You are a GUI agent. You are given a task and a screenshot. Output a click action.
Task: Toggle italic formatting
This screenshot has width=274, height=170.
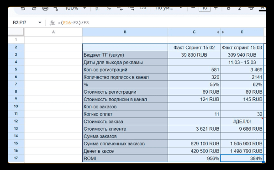(240, 8)
